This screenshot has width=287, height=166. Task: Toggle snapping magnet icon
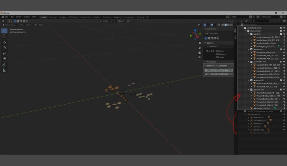[x=119, y=21]
